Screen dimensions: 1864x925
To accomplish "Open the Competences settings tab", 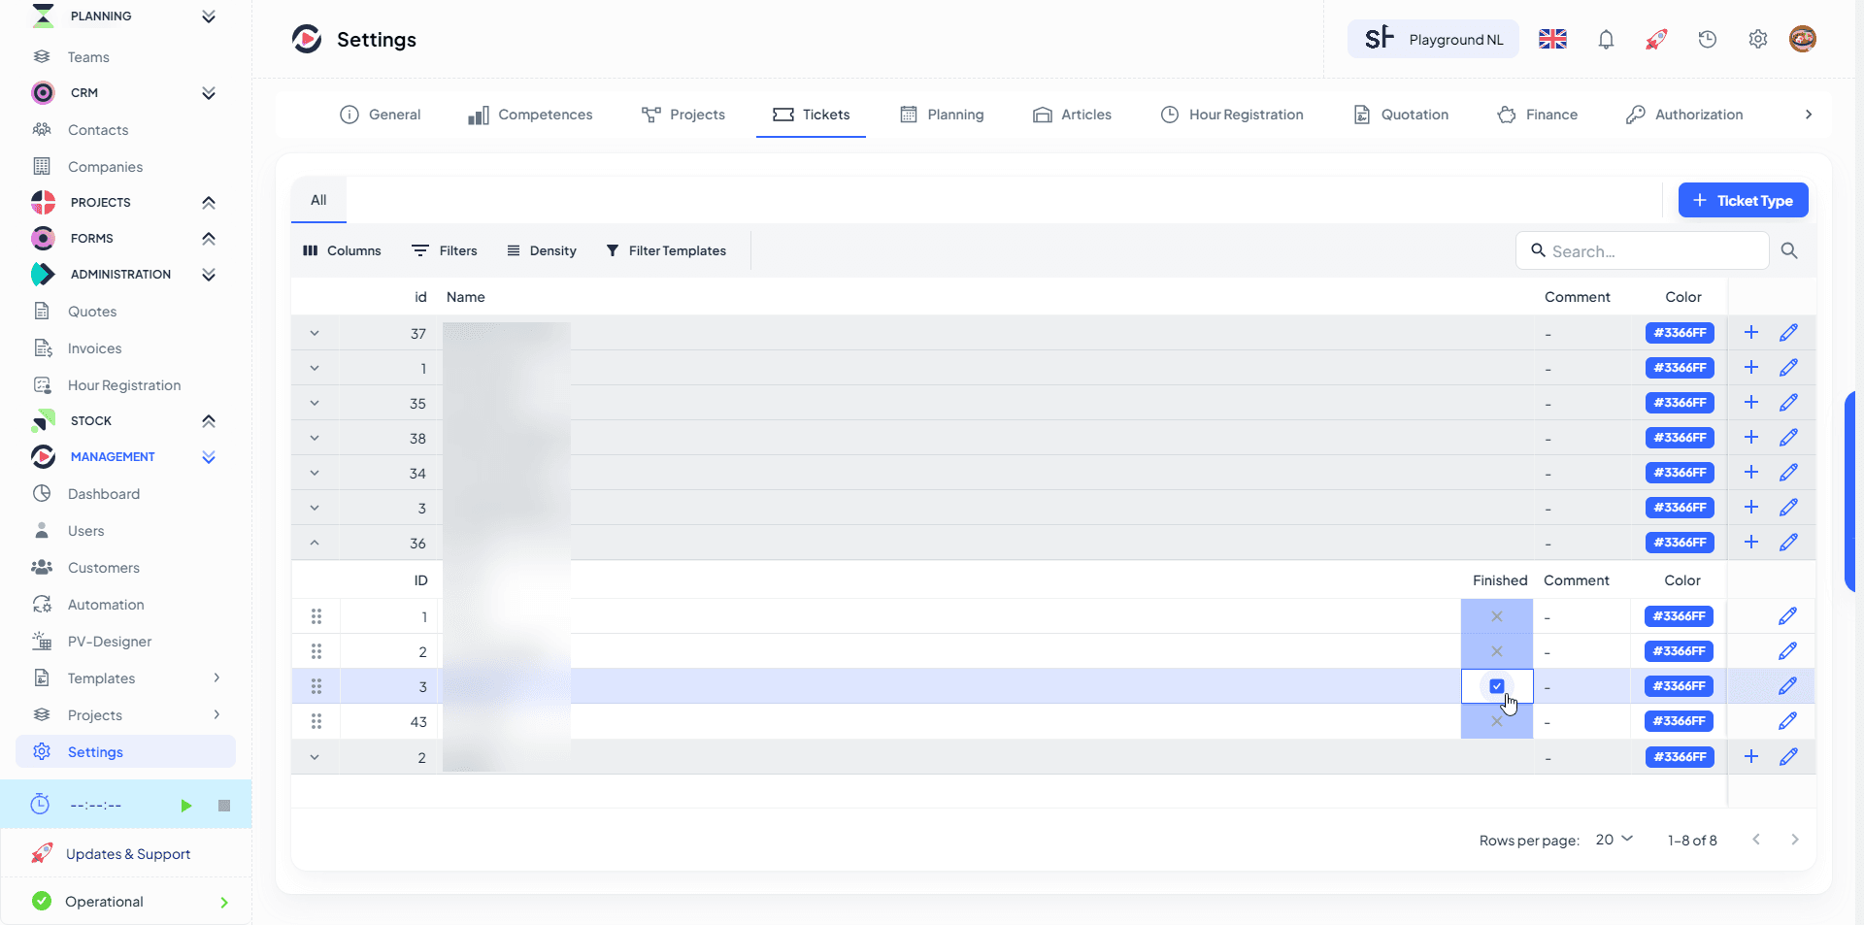I will (530, 115).
